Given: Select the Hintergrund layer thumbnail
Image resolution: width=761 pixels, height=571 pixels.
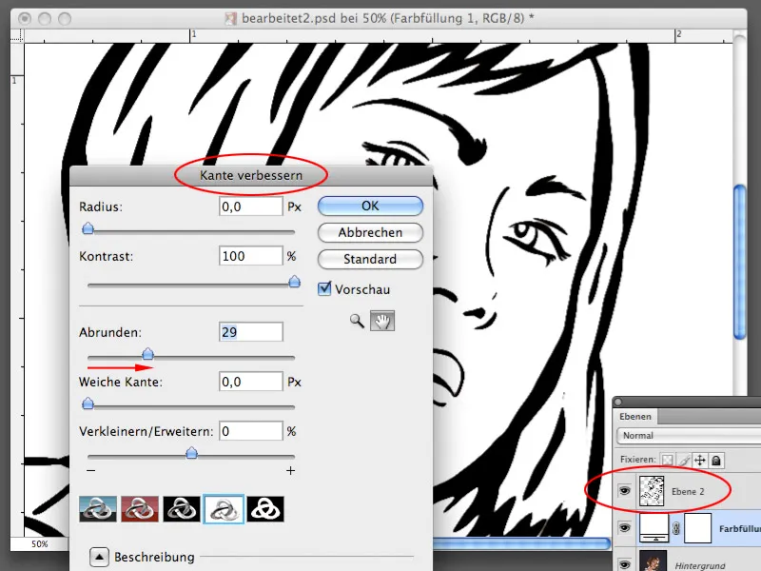Looking at the screenshot, I should 653,562.
